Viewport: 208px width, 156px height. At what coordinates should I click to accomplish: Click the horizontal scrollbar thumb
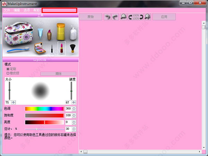click(85, 151)
